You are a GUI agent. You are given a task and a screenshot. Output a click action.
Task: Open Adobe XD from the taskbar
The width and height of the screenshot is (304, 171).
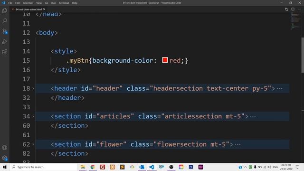[200, 167]
